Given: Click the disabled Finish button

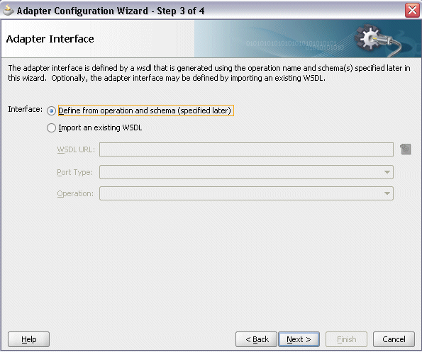Looking at the screenshot, I should pyautogui.click(x=346, y=339).
